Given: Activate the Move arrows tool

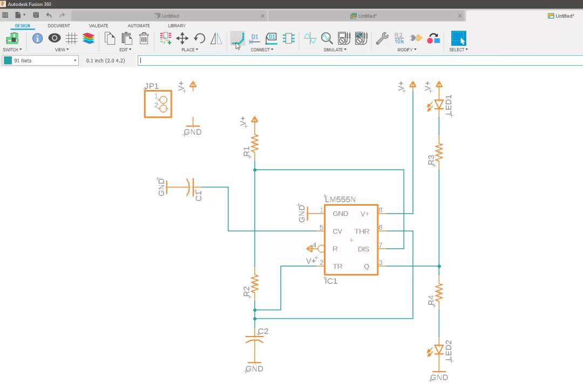Looking at the screenshot, I should point(182,38).
